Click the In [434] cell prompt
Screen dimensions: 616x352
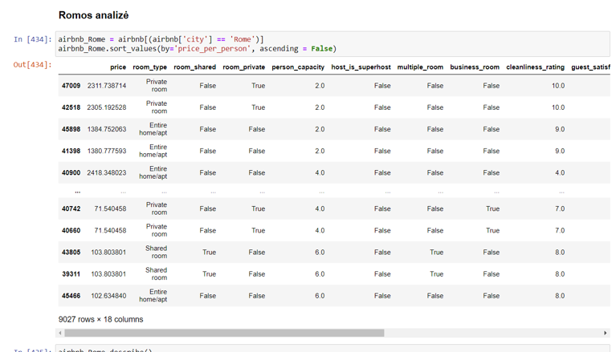[33, 39]
